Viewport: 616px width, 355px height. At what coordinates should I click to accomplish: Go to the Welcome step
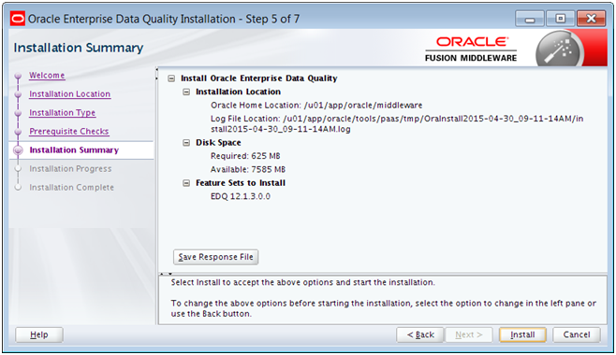(x=47, y=76)
